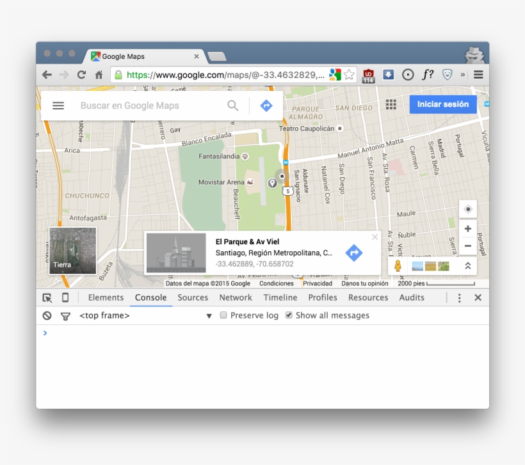
Task: Click the mask shield extension icon
Action: [447, 75]
